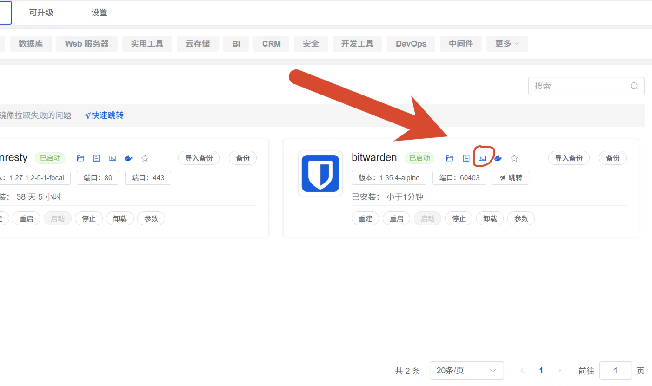This screenshot has width=652, height=386.
Task: Click openresty 参数 button
Action: coord(151,218)
